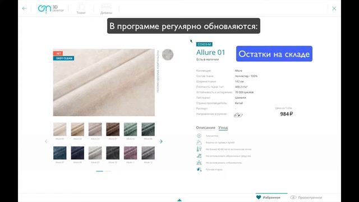
Task: Open the Просмотренное viewed tab
Action: coord(306,197)
